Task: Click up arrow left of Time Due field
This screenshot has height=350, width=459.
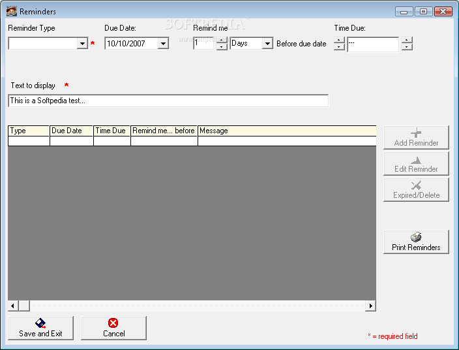Action: click(x=339, y=40)
